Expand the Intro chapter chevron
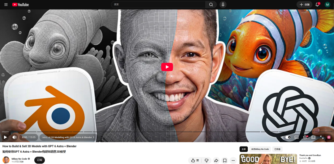 [93, 137]
